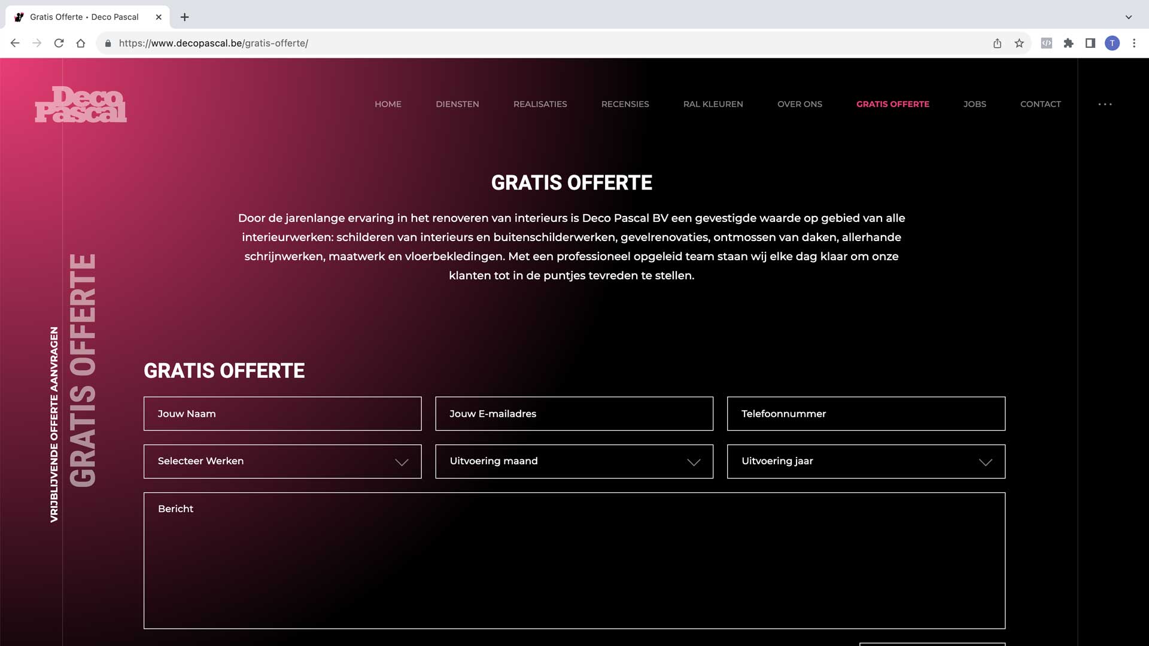Open OVER ONS menu item
This screenshot has height=646, width=1149.
pyautogui.click(x=800, y=104)
